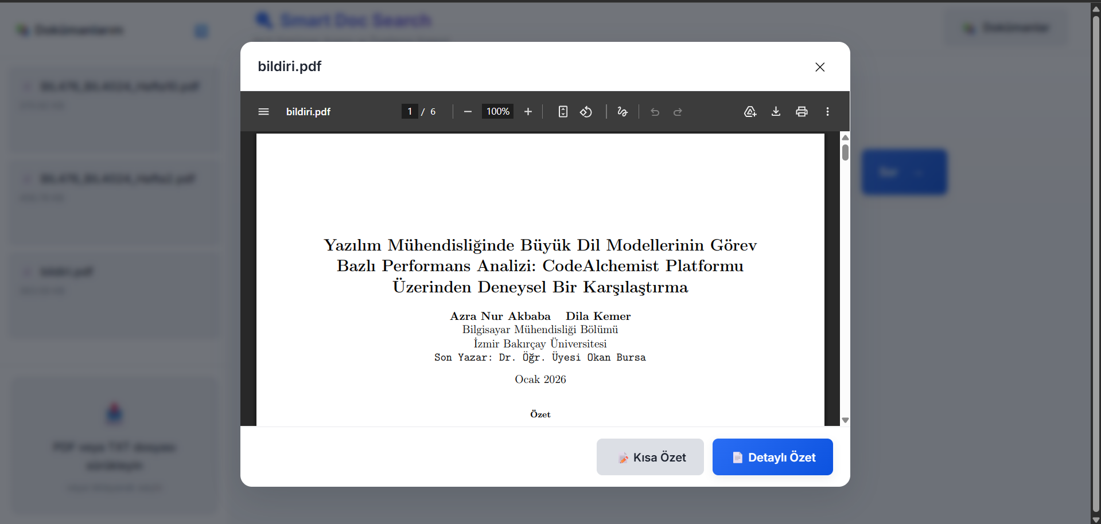Generate the Kısa Özet summary
Image resolution: width=1101 pixels, height=524 pixels.
[x=650, y=457]
